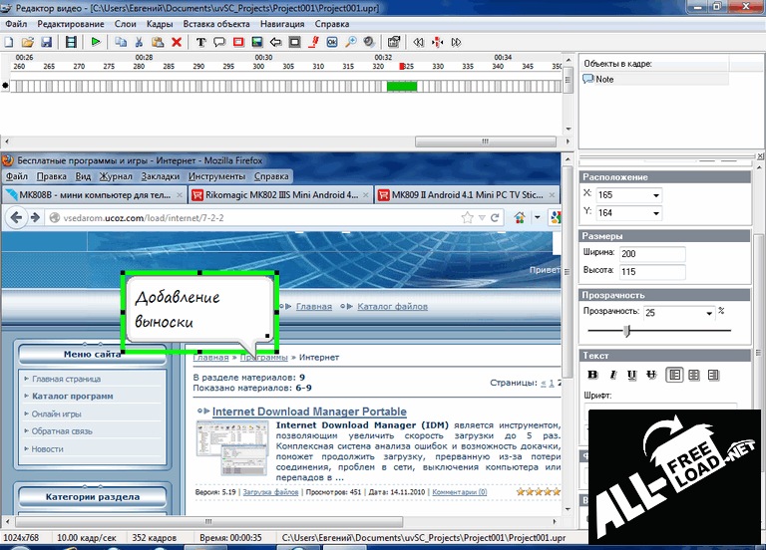Screen dimensions: 766x550
Task: Click the scissors Cut icon
Action: coord(139,42)
